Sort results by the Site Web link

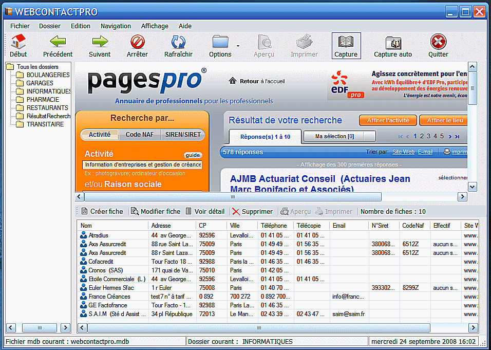[403, 152]
